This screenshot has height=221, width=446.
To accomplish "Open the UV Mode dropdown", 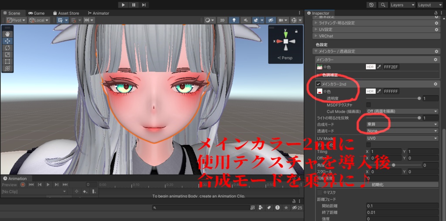I will click(402, 138).
